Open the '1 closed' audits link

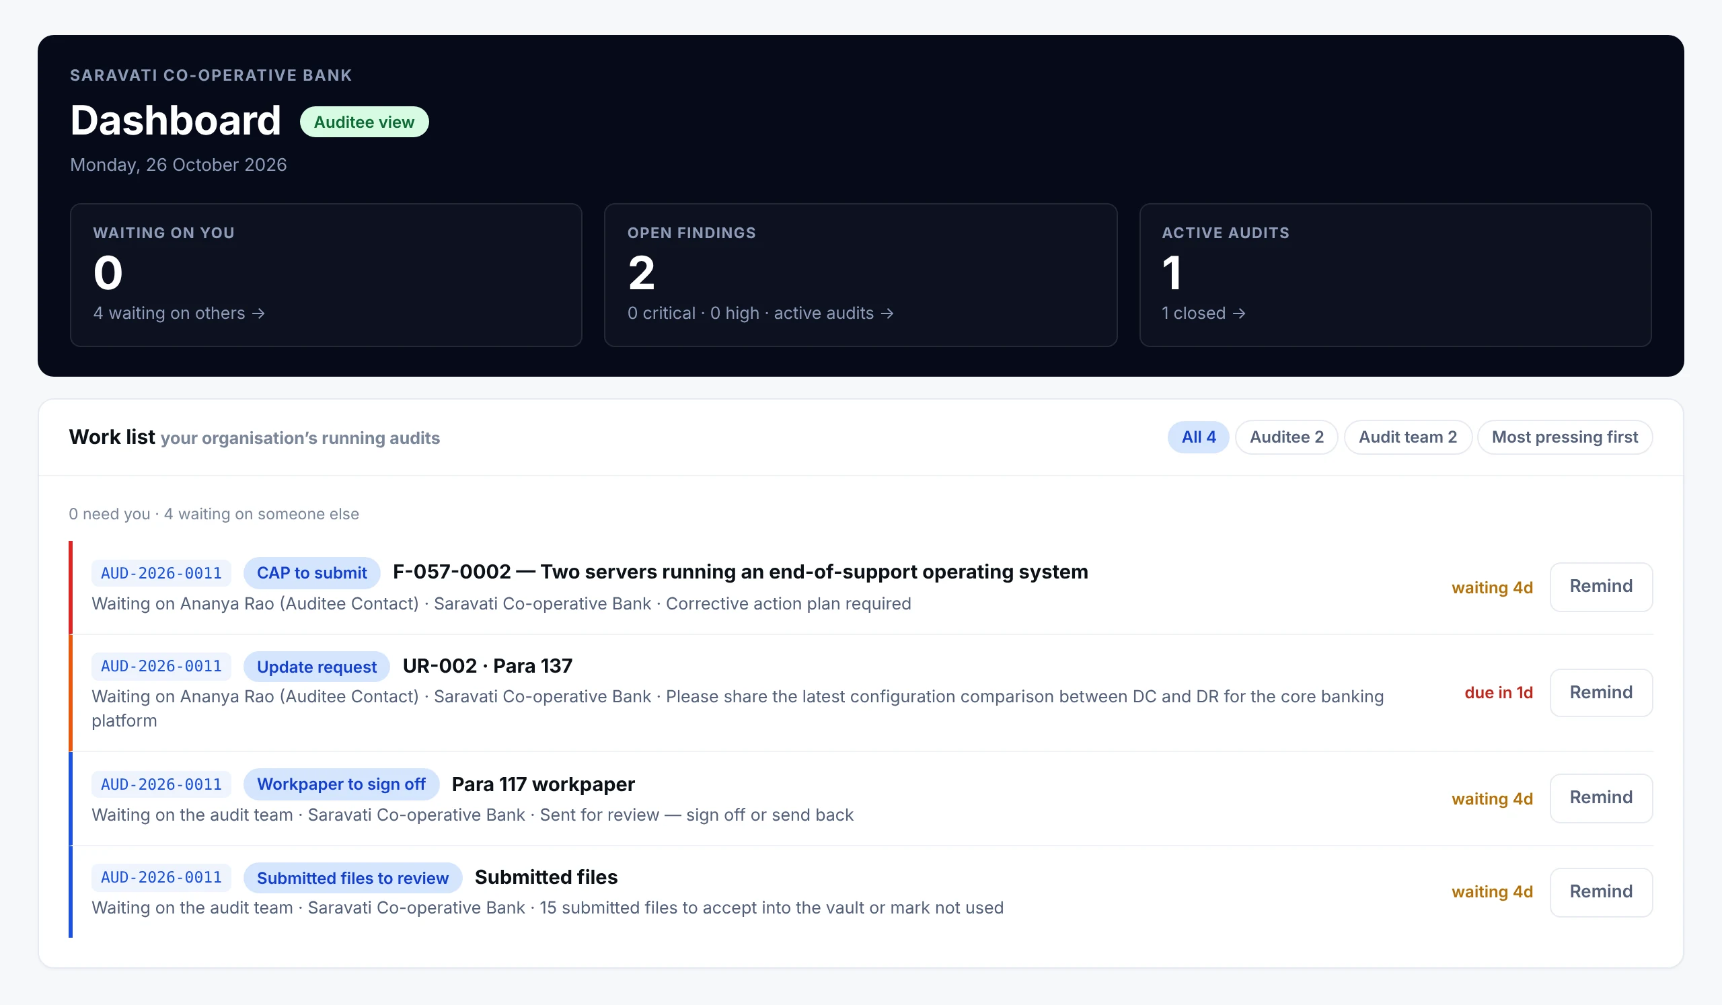click(x=1203, y=313)
